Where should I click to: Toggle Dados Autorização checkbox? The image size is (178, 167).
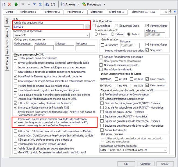(102, 130)
